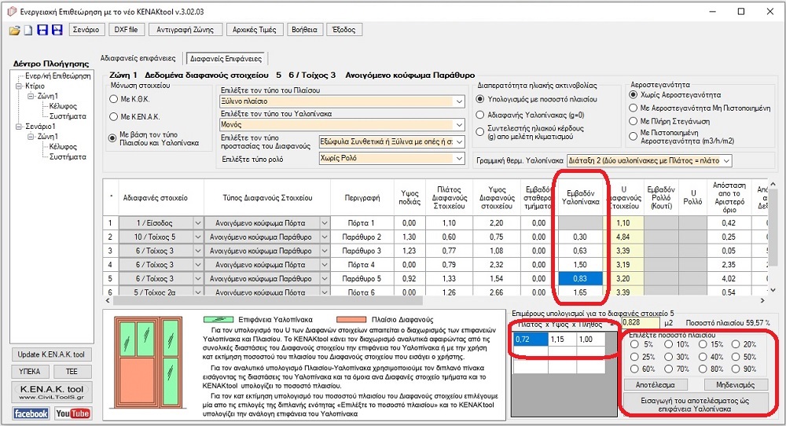Image resolution: width=786 pixels, height=426 pixels.
Task: Click the height cell 1,15 in sub-calculation
Action: 562,340
